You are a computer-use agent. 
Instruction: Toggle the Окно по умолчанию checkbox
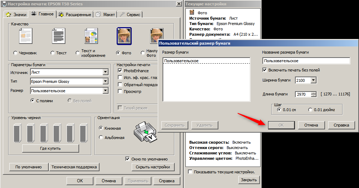tap(127, 159)
